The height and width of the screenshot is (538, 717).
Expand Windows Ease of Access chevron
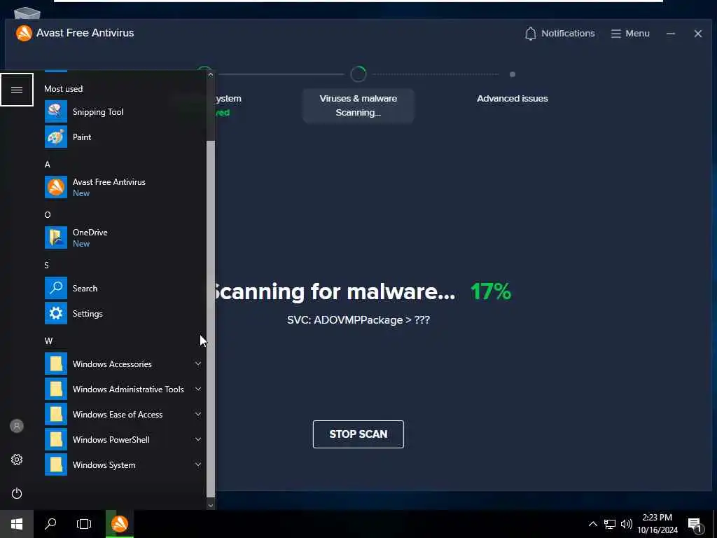(x=198, y=414)
